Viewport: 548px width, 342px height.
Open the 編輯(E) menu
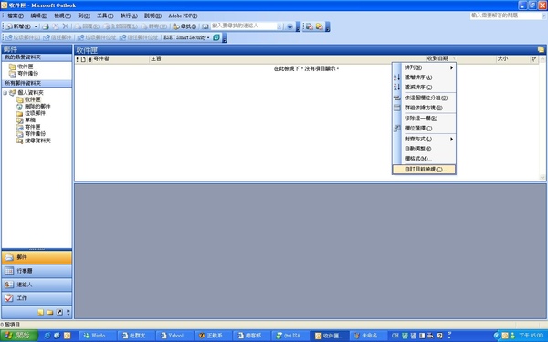coord(38,16)
